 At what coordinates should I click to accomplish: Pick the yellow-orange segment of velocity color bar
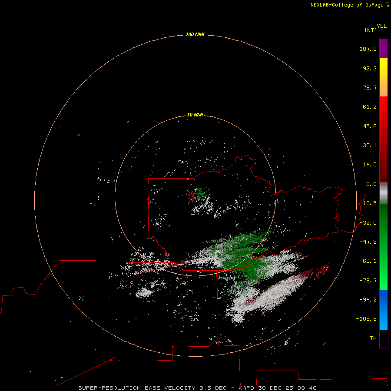point(384,77)
